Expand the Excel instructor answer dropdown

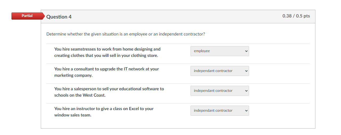point(220,111)
